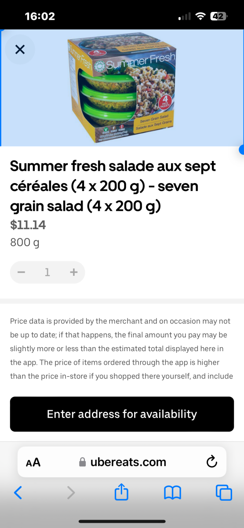
Task: Increase quantity with the plus button
Action: coord(74,272)
